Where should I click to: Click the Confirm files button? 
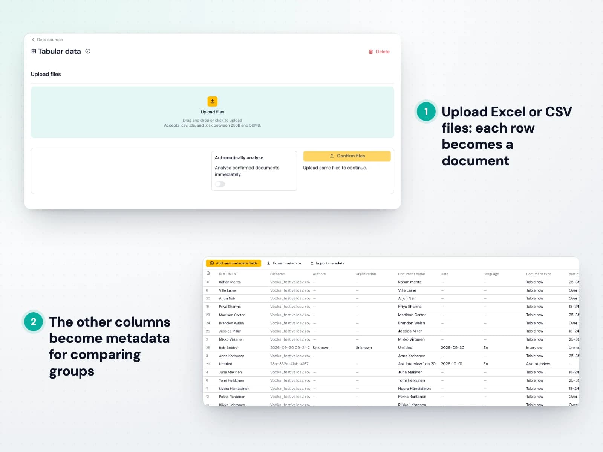coord(347,156)
